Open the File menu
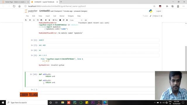The width and height of the screenshot is (187, 105). (27, 16)
